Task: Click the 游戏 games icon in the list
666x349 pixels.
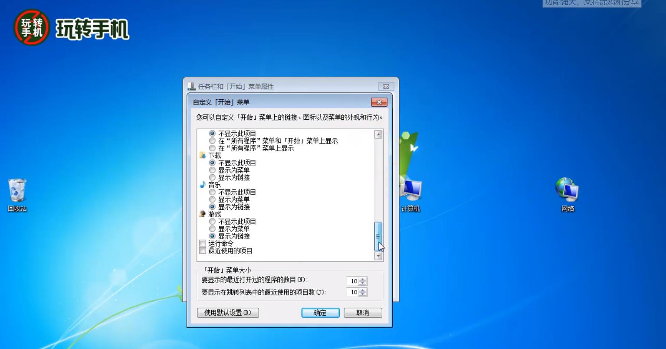Action: [x=203, y=214]
